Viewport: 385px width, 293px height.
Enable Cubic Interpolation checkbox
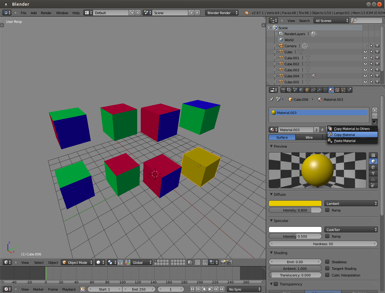327,275
